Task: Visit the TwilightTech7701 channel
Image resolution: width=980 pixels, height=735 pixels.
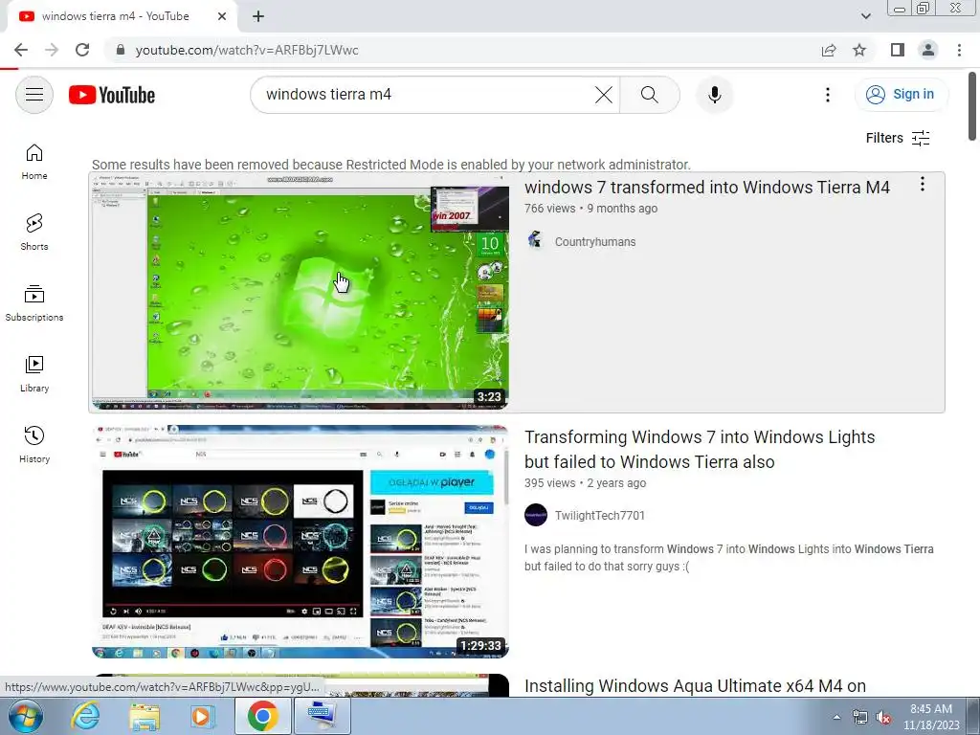Action: point(599,516)
